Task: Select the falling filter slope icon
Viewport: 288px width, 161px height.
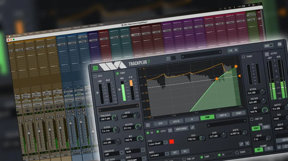Action: click(x=247, y=143)
